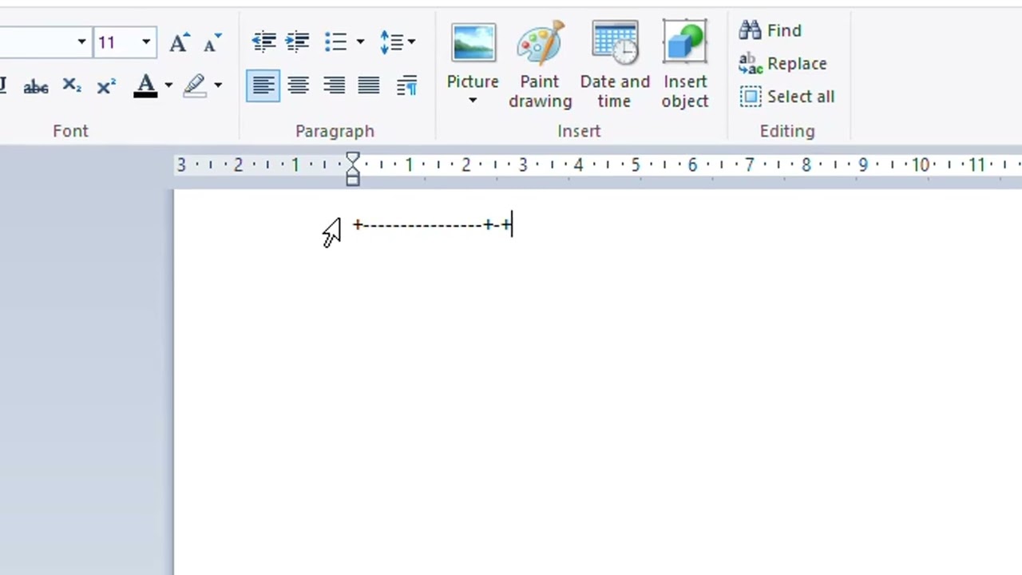
Task: Open the highlight color dropdown arrow
Action: click(x=218, y=86)
